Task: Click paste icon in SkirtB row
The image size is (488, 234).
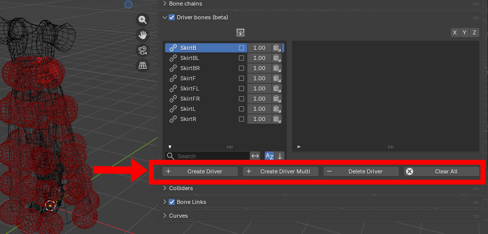Action: (x=277, y=48)
